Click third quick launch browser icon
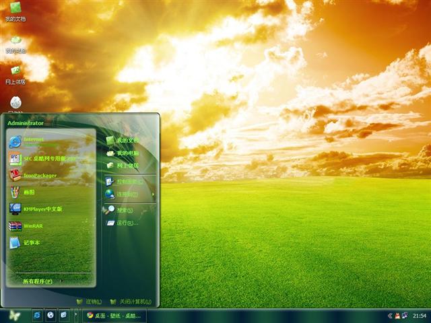 point(64,315)
